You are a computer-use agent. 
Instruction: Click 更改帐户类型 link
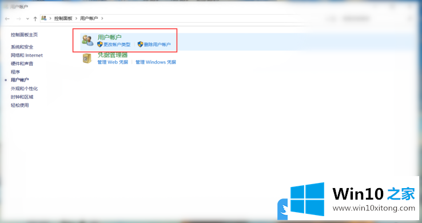(117, 45)
